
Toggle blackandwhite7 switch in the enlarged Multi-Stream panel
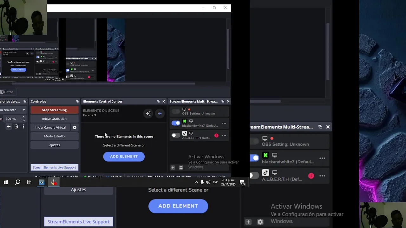[254, 158]
